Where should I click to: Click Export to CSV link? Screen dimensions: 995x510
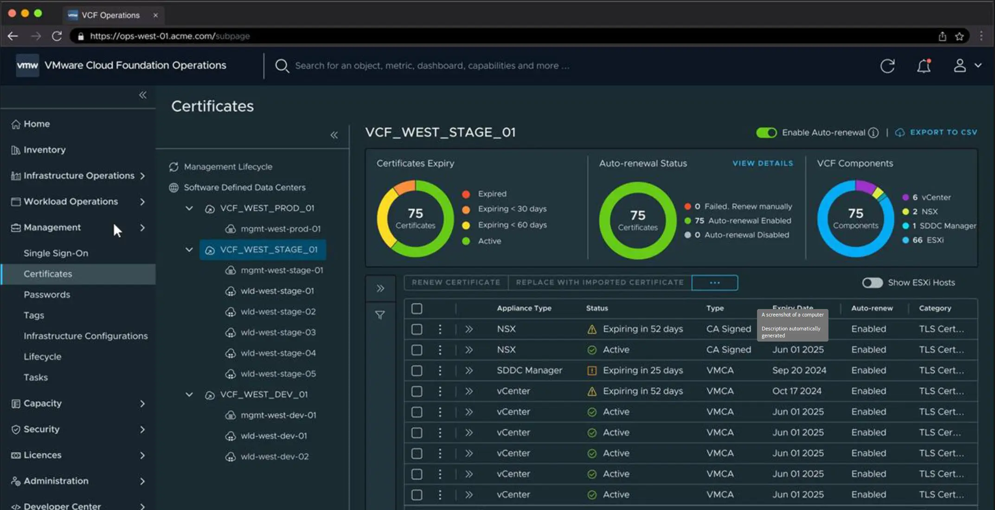(936, 133)
